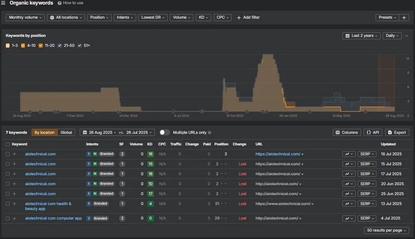Check the computer app keyword row checkbox
Screen dimensions: 415x239
[x=7, y=218]
